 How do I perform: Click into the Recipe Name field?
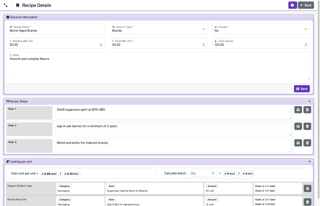click(56, 31)
